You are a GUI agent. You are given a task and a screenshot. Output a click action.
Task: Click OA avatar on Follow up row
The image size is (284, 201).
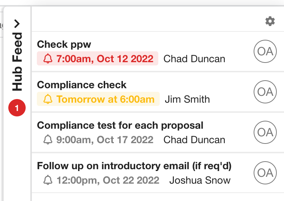coord(265,173)
